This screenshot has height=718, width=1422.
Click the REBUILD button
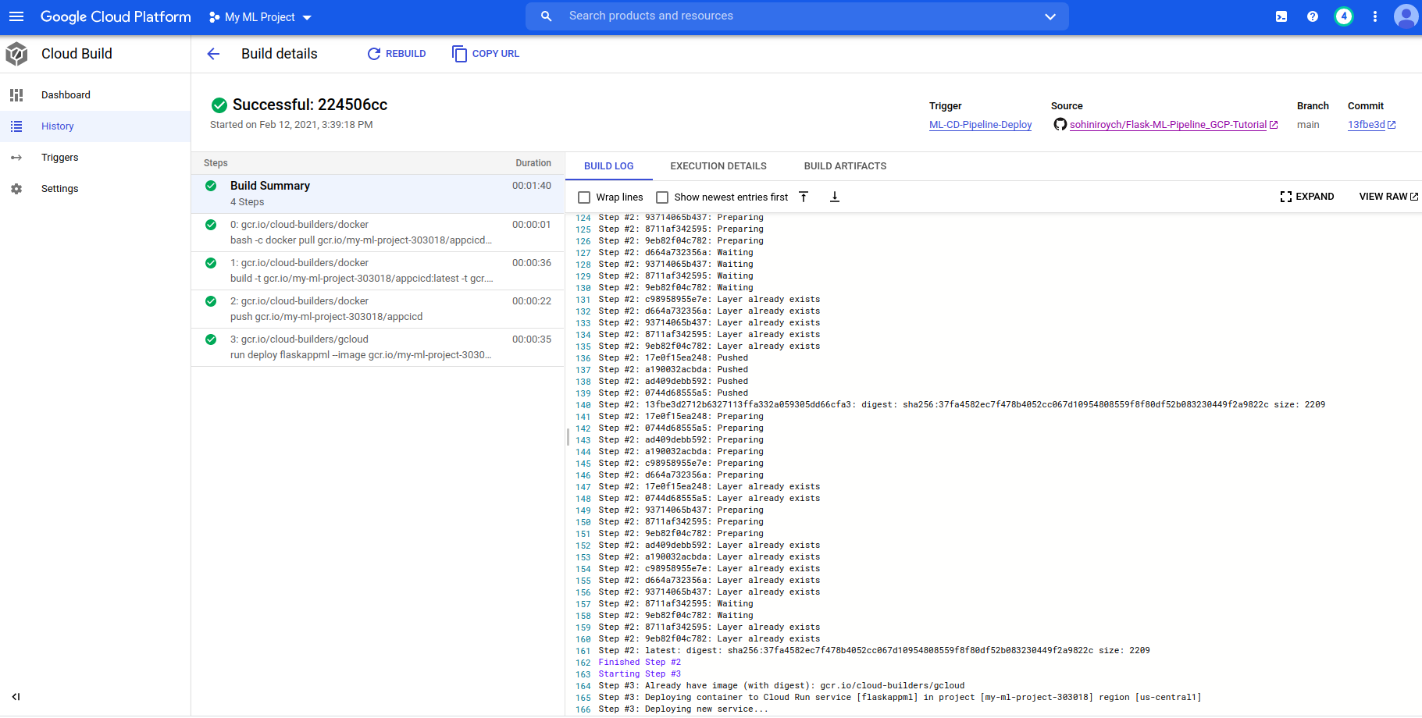pyautogui.click(x=397, y=54)
